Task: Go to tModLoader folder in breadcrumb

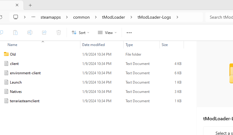Action: [113, 17]
